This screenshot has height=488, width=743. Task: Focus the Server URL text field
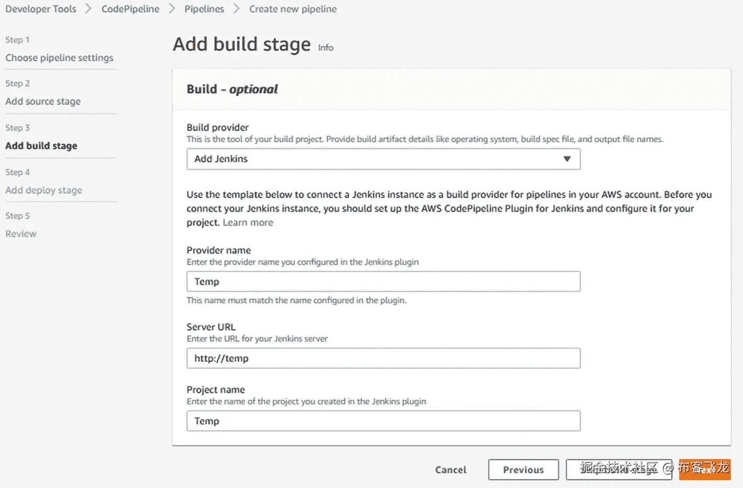(383, 358)
